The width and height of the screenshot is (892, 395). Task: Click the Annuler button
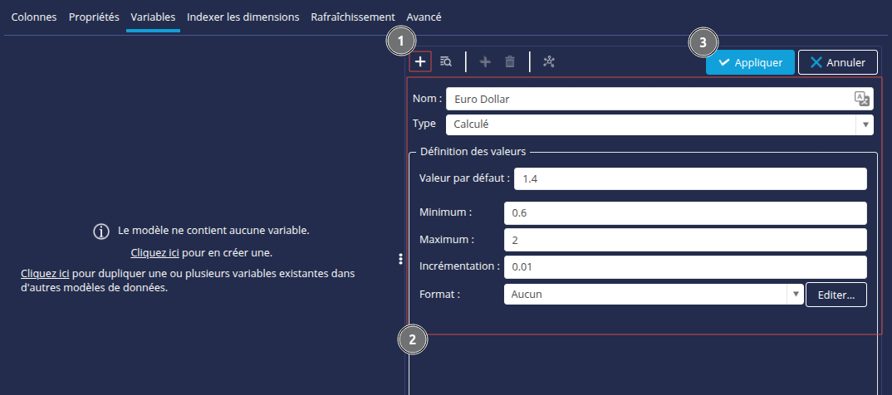click(837, 62)
